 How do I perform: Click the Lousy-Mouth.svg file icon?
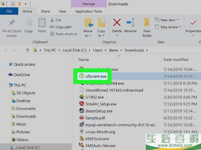81,132
